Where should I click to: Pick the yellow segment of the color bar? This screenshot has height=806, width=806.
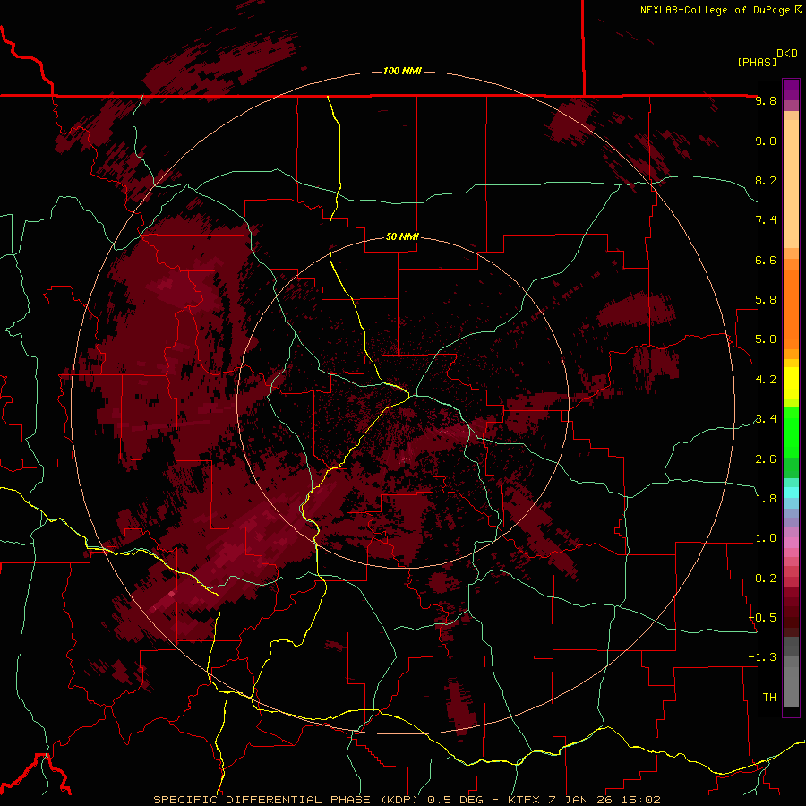coord(791,383)
